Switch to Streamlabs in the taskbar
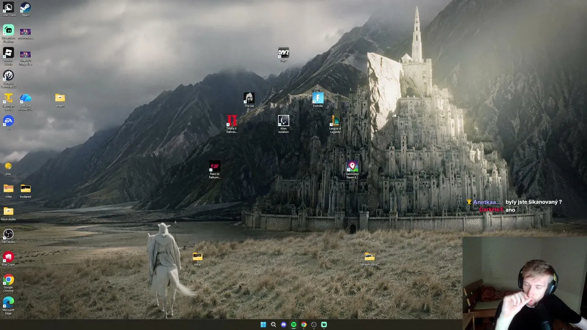Viewport: 587px width, 330px height. pyautogui.click(x=324, y=324)
